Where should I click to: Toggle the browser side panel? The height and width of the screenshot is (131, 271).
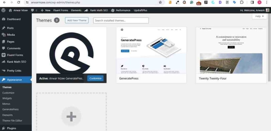252,2
